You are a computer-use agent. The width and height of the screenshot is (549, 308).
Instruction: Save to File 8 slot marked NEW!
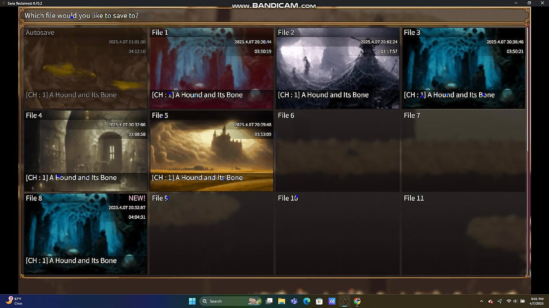click(x=85, y=234)
